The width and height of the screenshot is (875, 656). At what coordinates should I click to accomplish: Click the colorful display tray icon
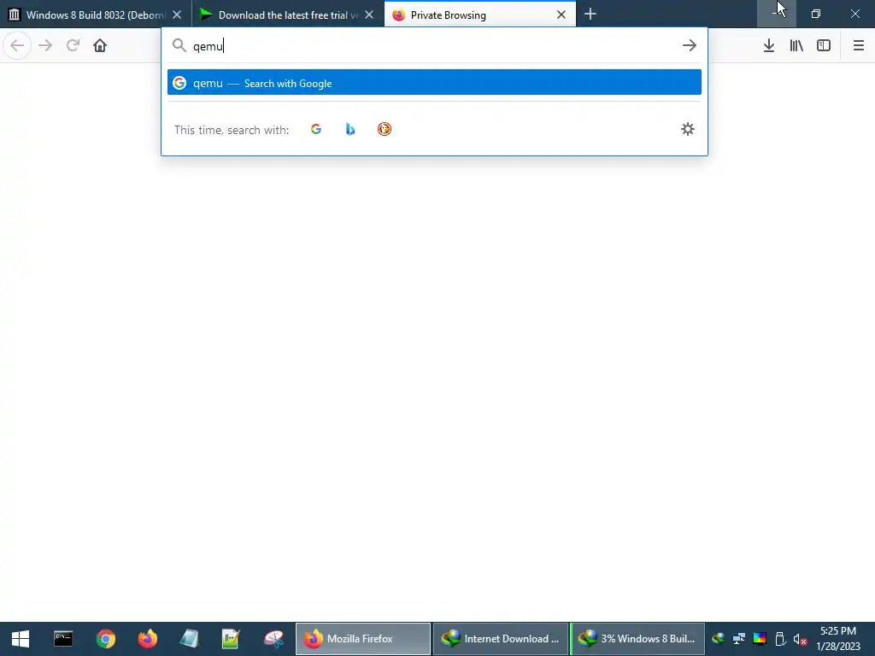(760, 639)
